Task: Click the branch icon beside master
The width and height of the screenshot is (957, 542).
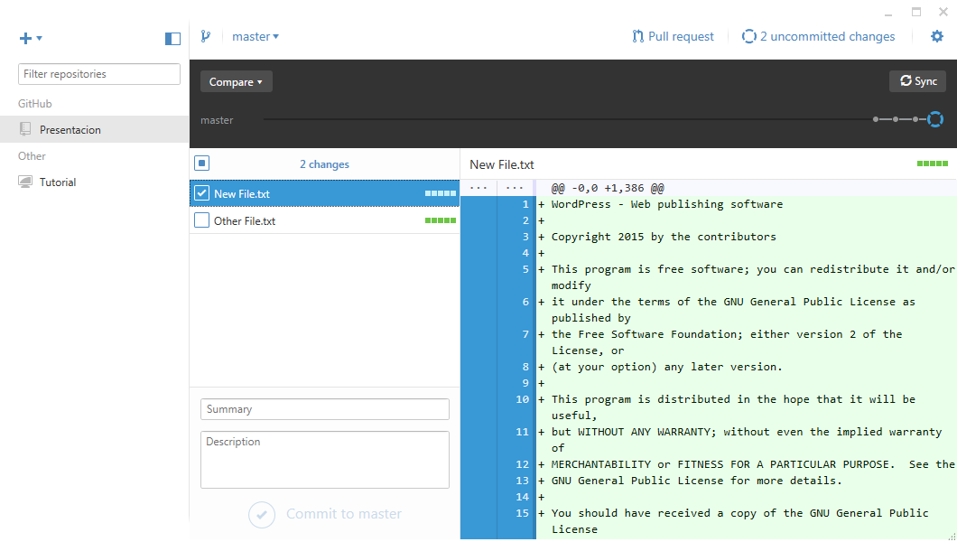Action: coord(206,37)
